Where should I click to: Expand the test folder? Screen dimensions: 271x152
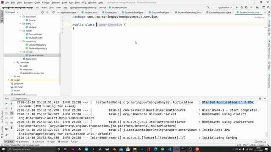11,76
